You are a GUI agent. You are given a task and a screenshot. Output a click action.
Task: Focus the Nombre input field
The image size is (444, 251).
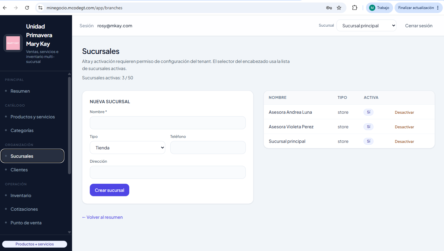click(x=167, y=123)
